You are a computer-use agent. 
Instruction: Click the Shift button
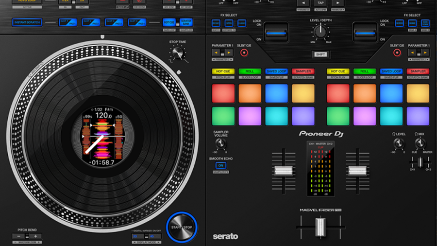click(x=320, y=54)
